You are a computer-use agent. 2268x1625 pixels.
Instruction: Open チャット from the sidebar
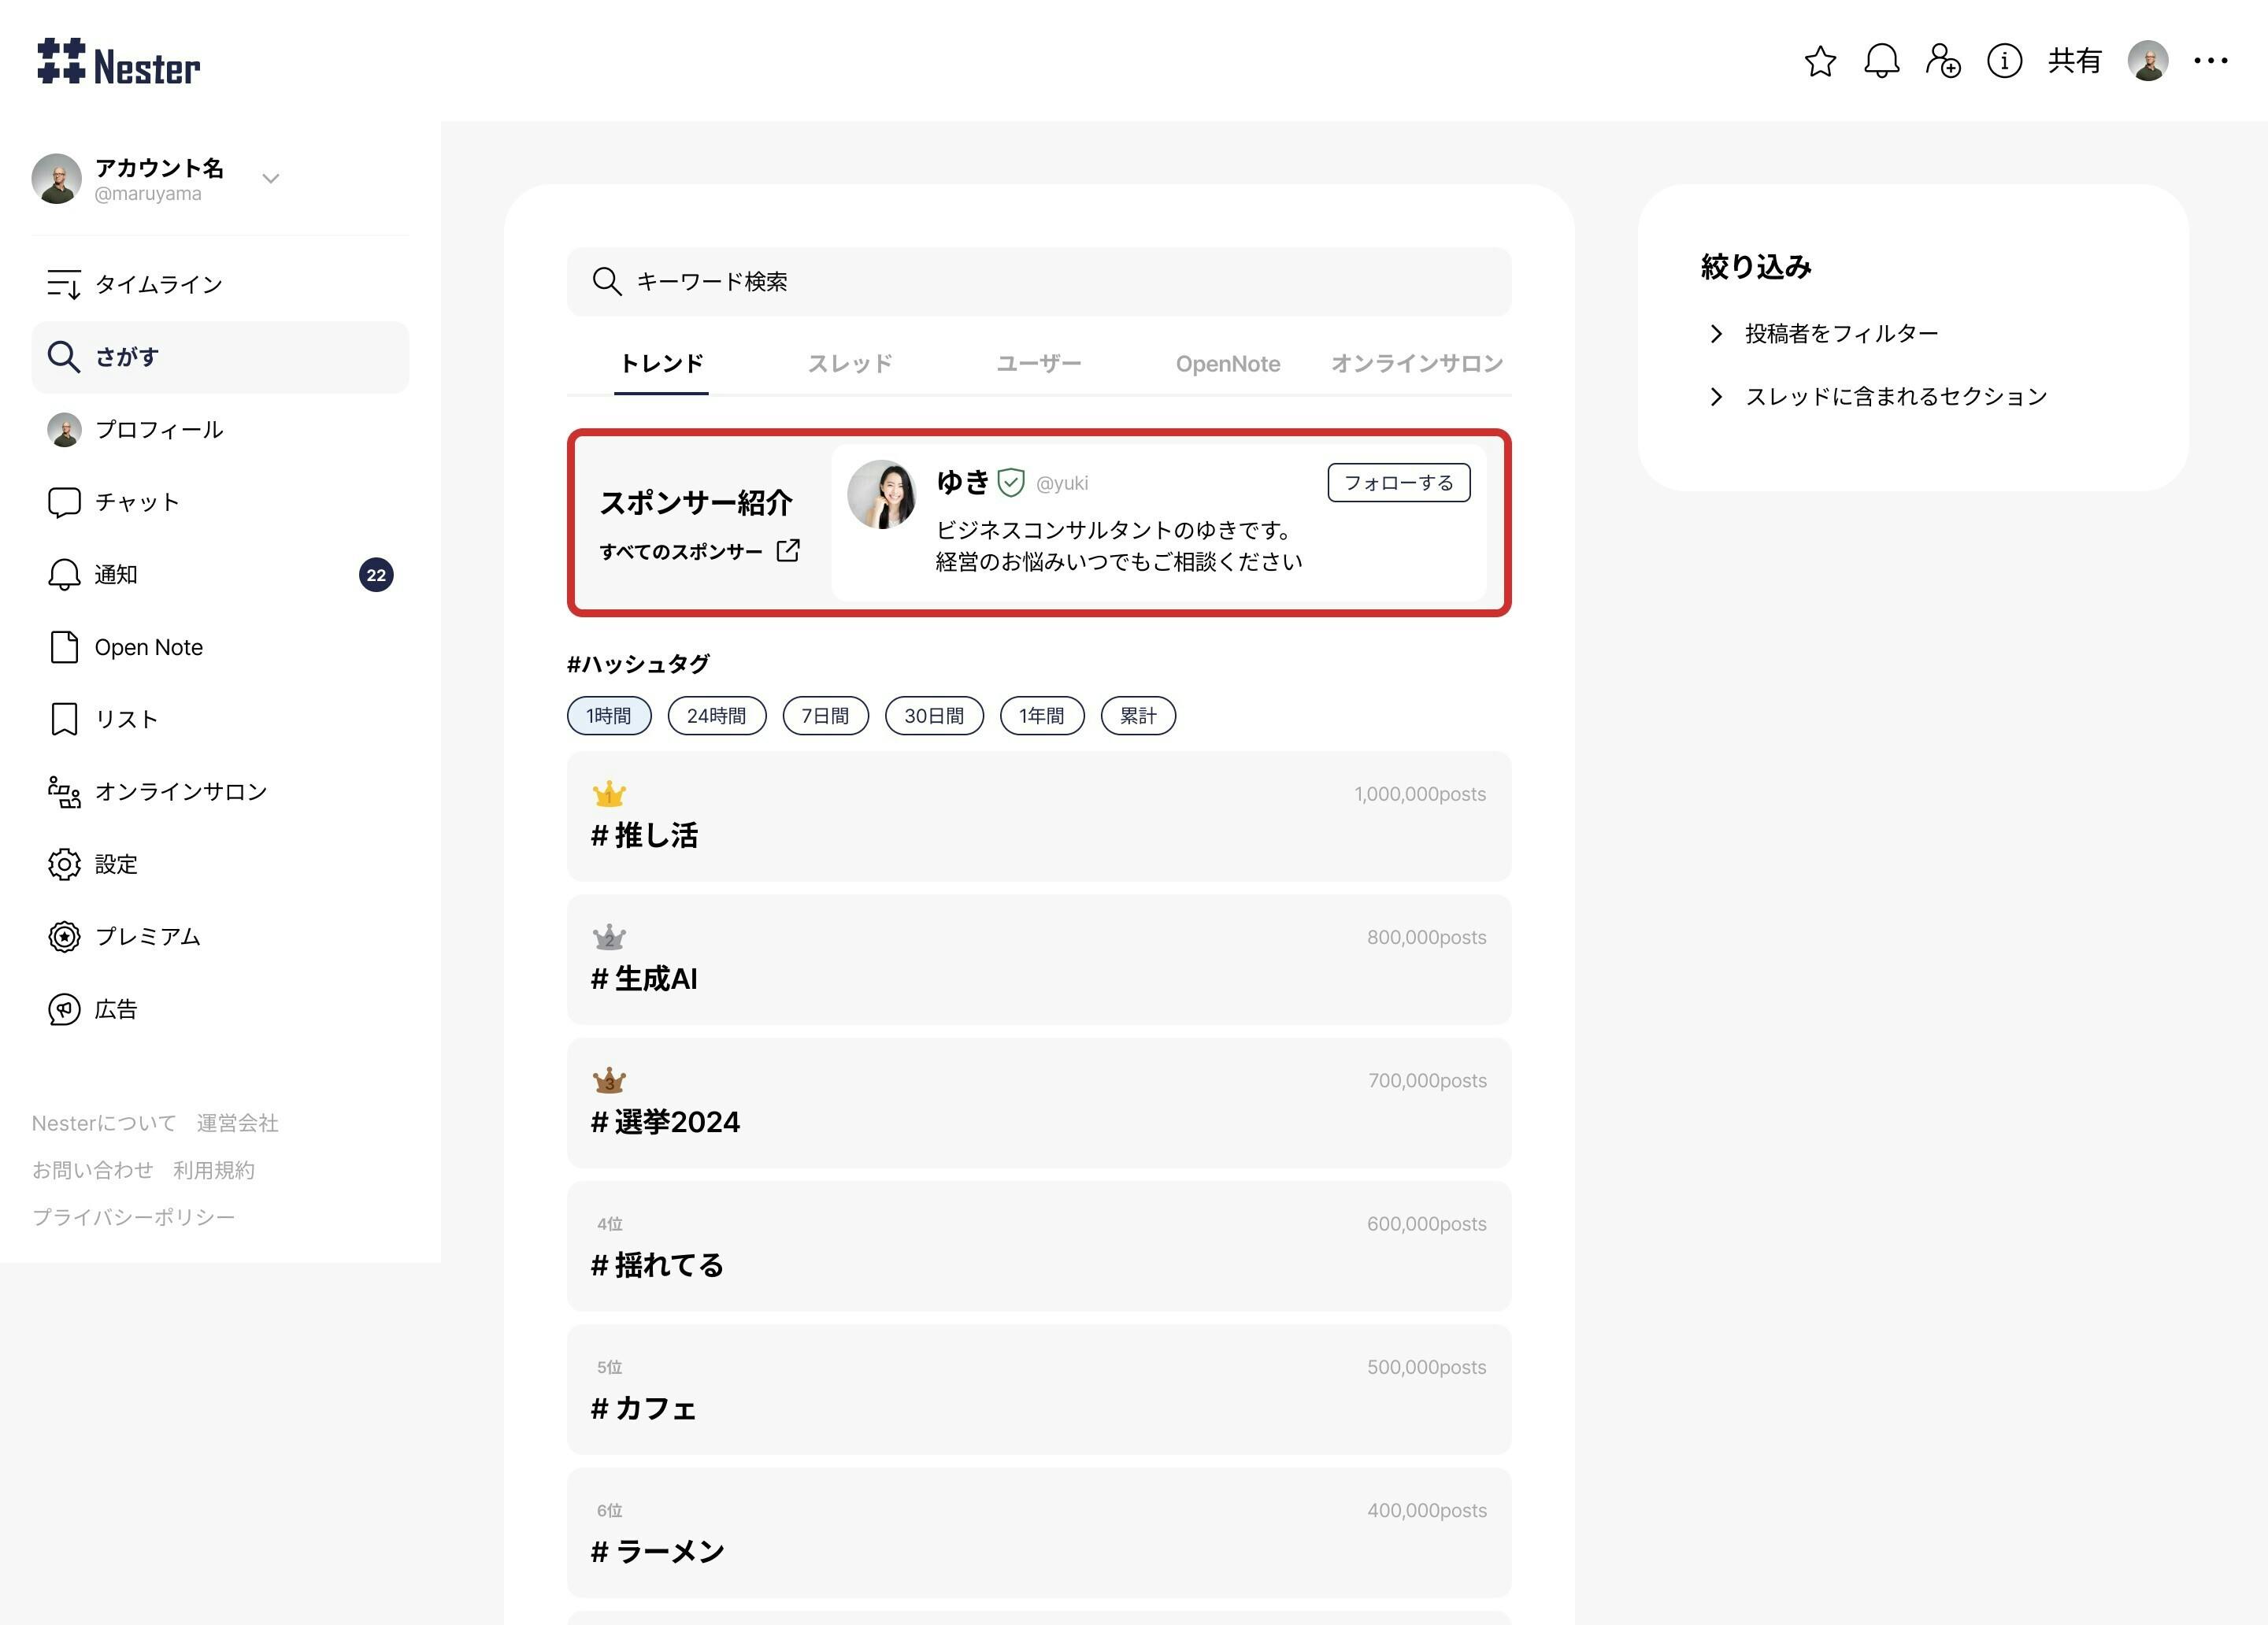coord(137,502)
